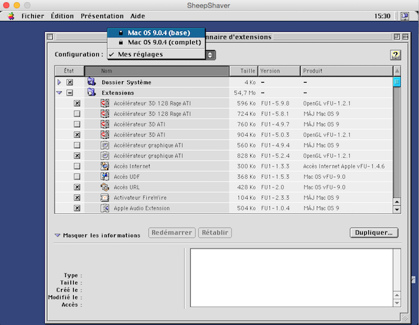Collapse the Extensions disclosure triangle
The image size is (419, 325).
[60, 93]
